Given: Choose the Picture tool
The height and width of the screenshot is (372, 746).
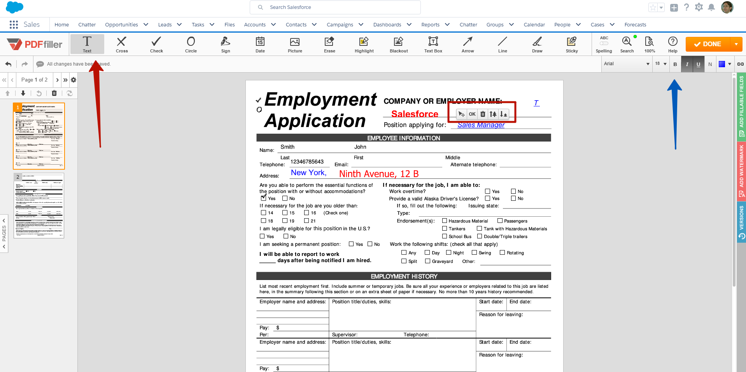Looking at the screenshot, I should pyautogui.click(x=295, y=44).
